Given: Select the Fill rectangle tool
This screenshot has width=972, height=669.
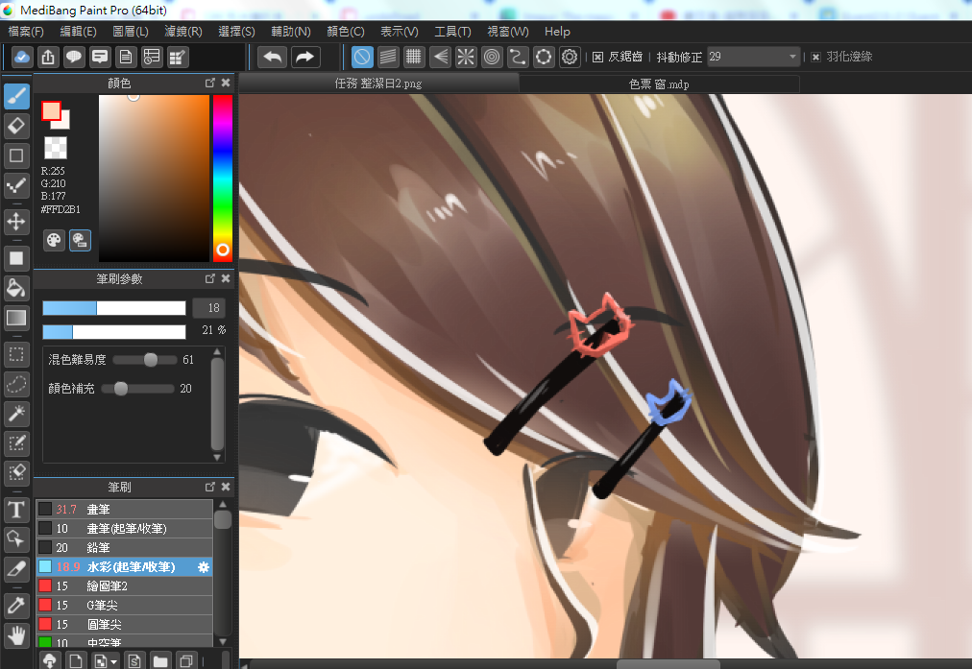Looking at the screenshot, I should (x=16, y=257).
